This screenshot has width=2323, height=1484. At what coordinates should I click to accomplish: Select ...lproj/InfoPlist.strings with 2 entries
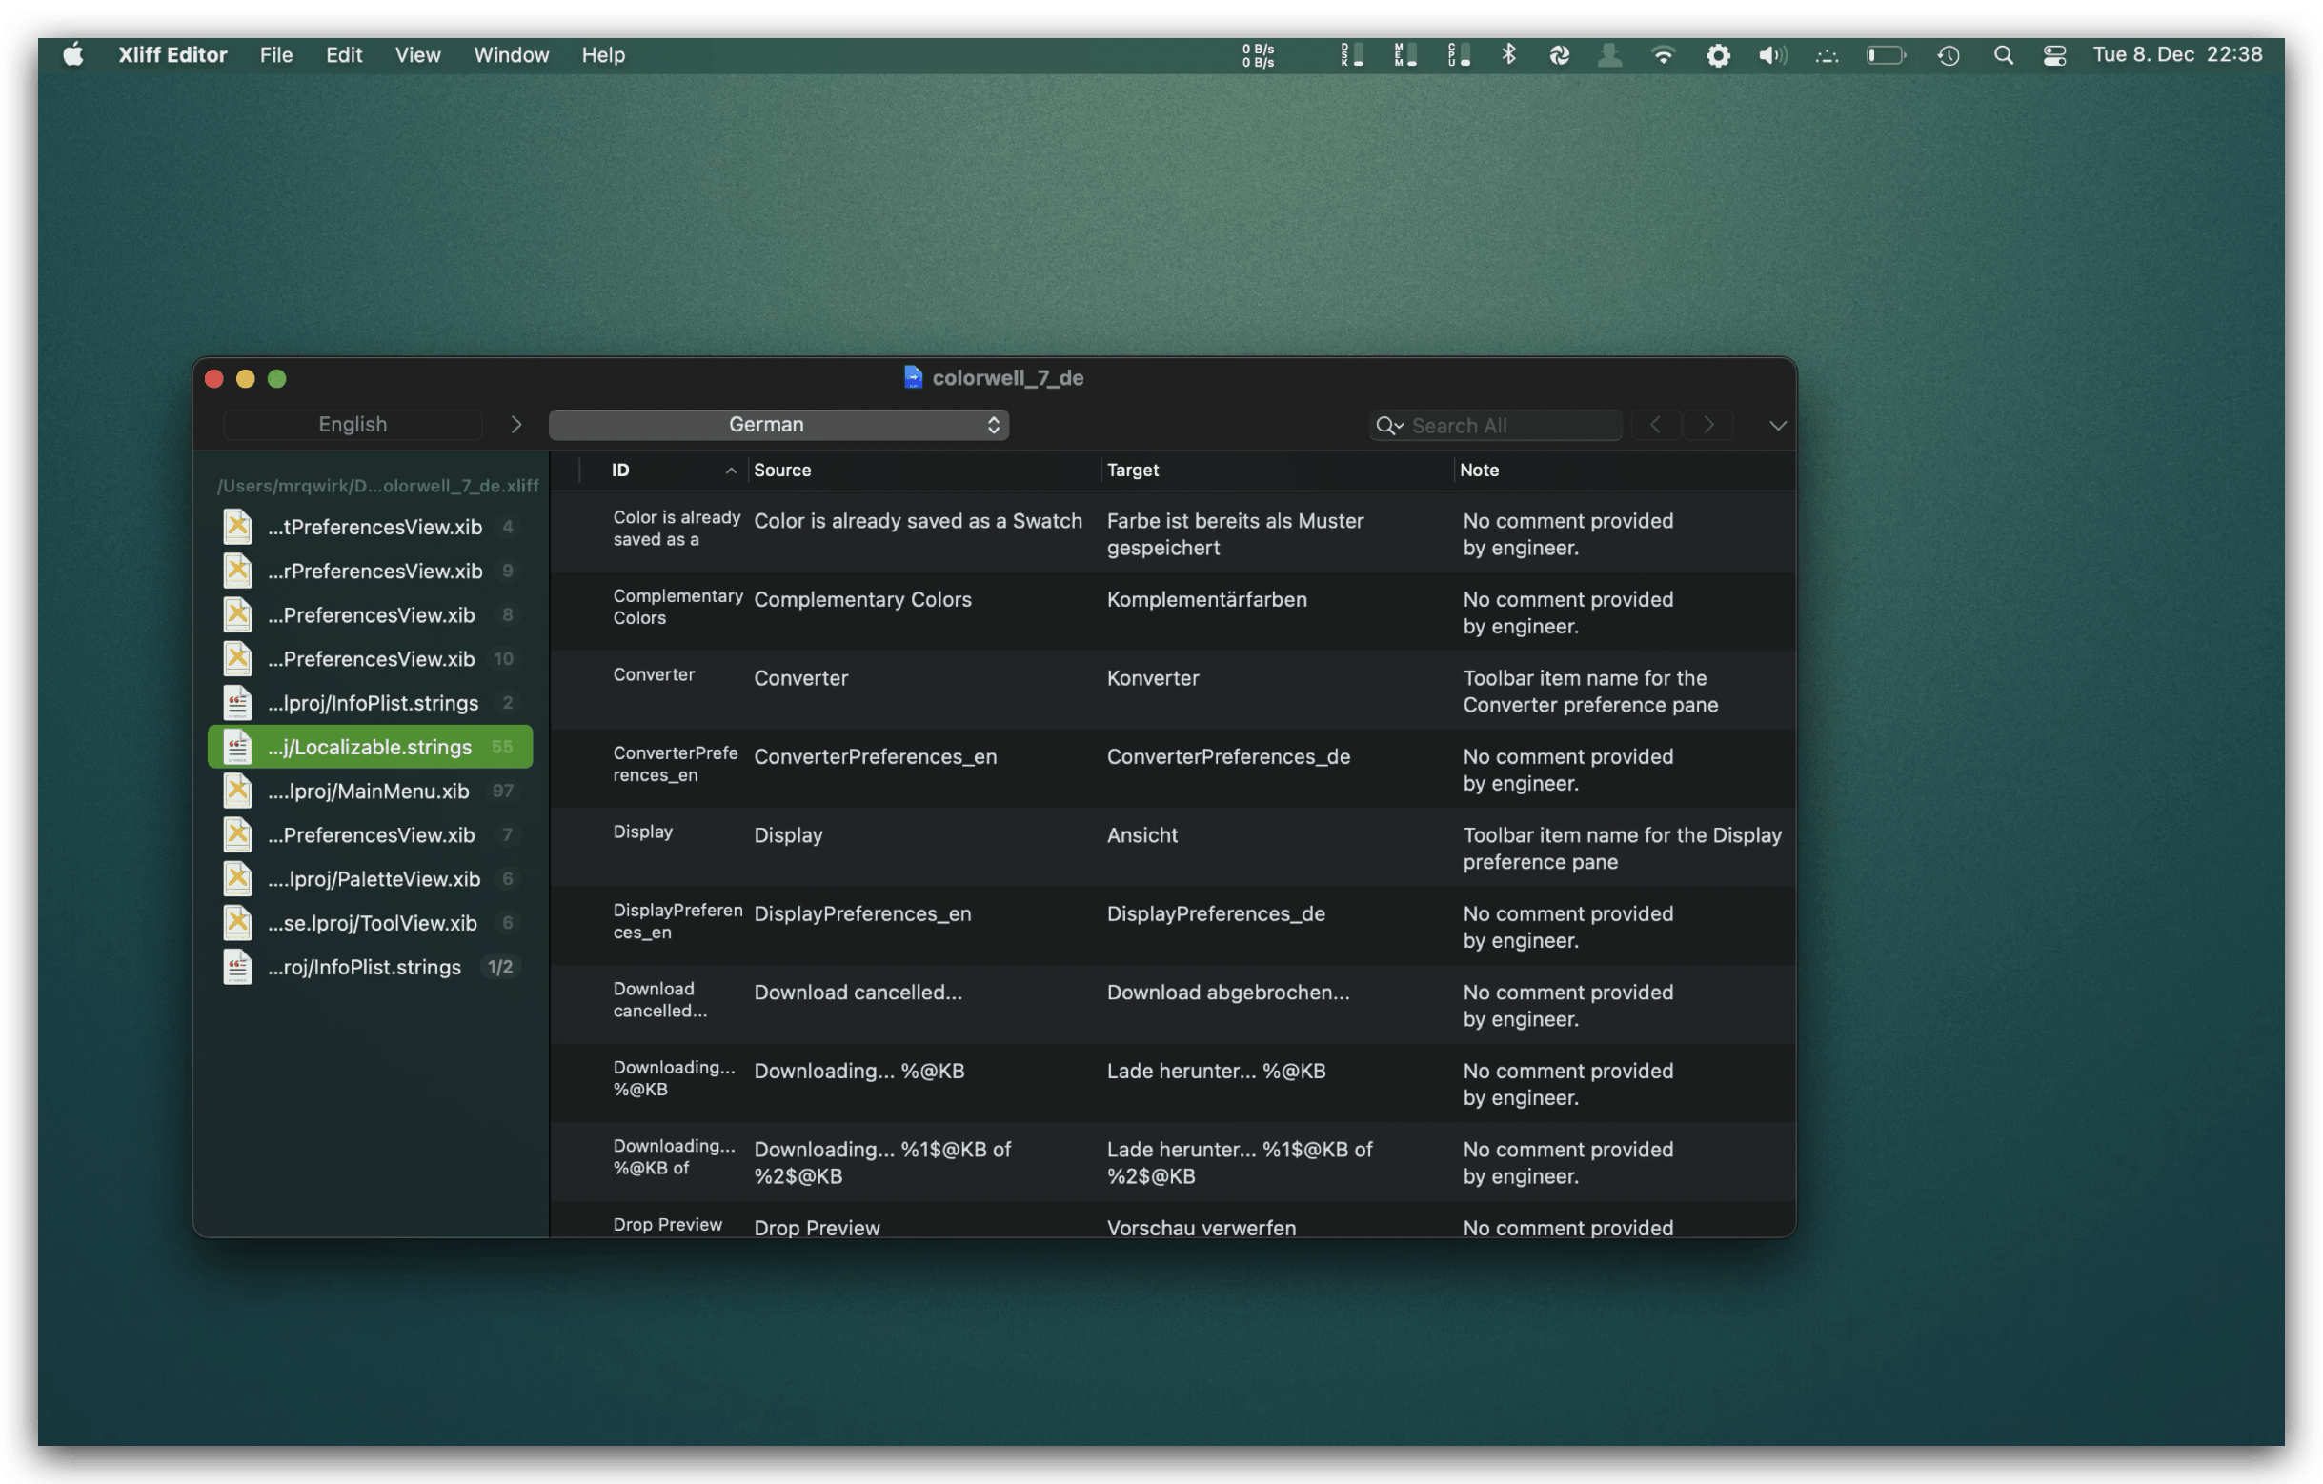pyautogui.click(x=371, y=703)
